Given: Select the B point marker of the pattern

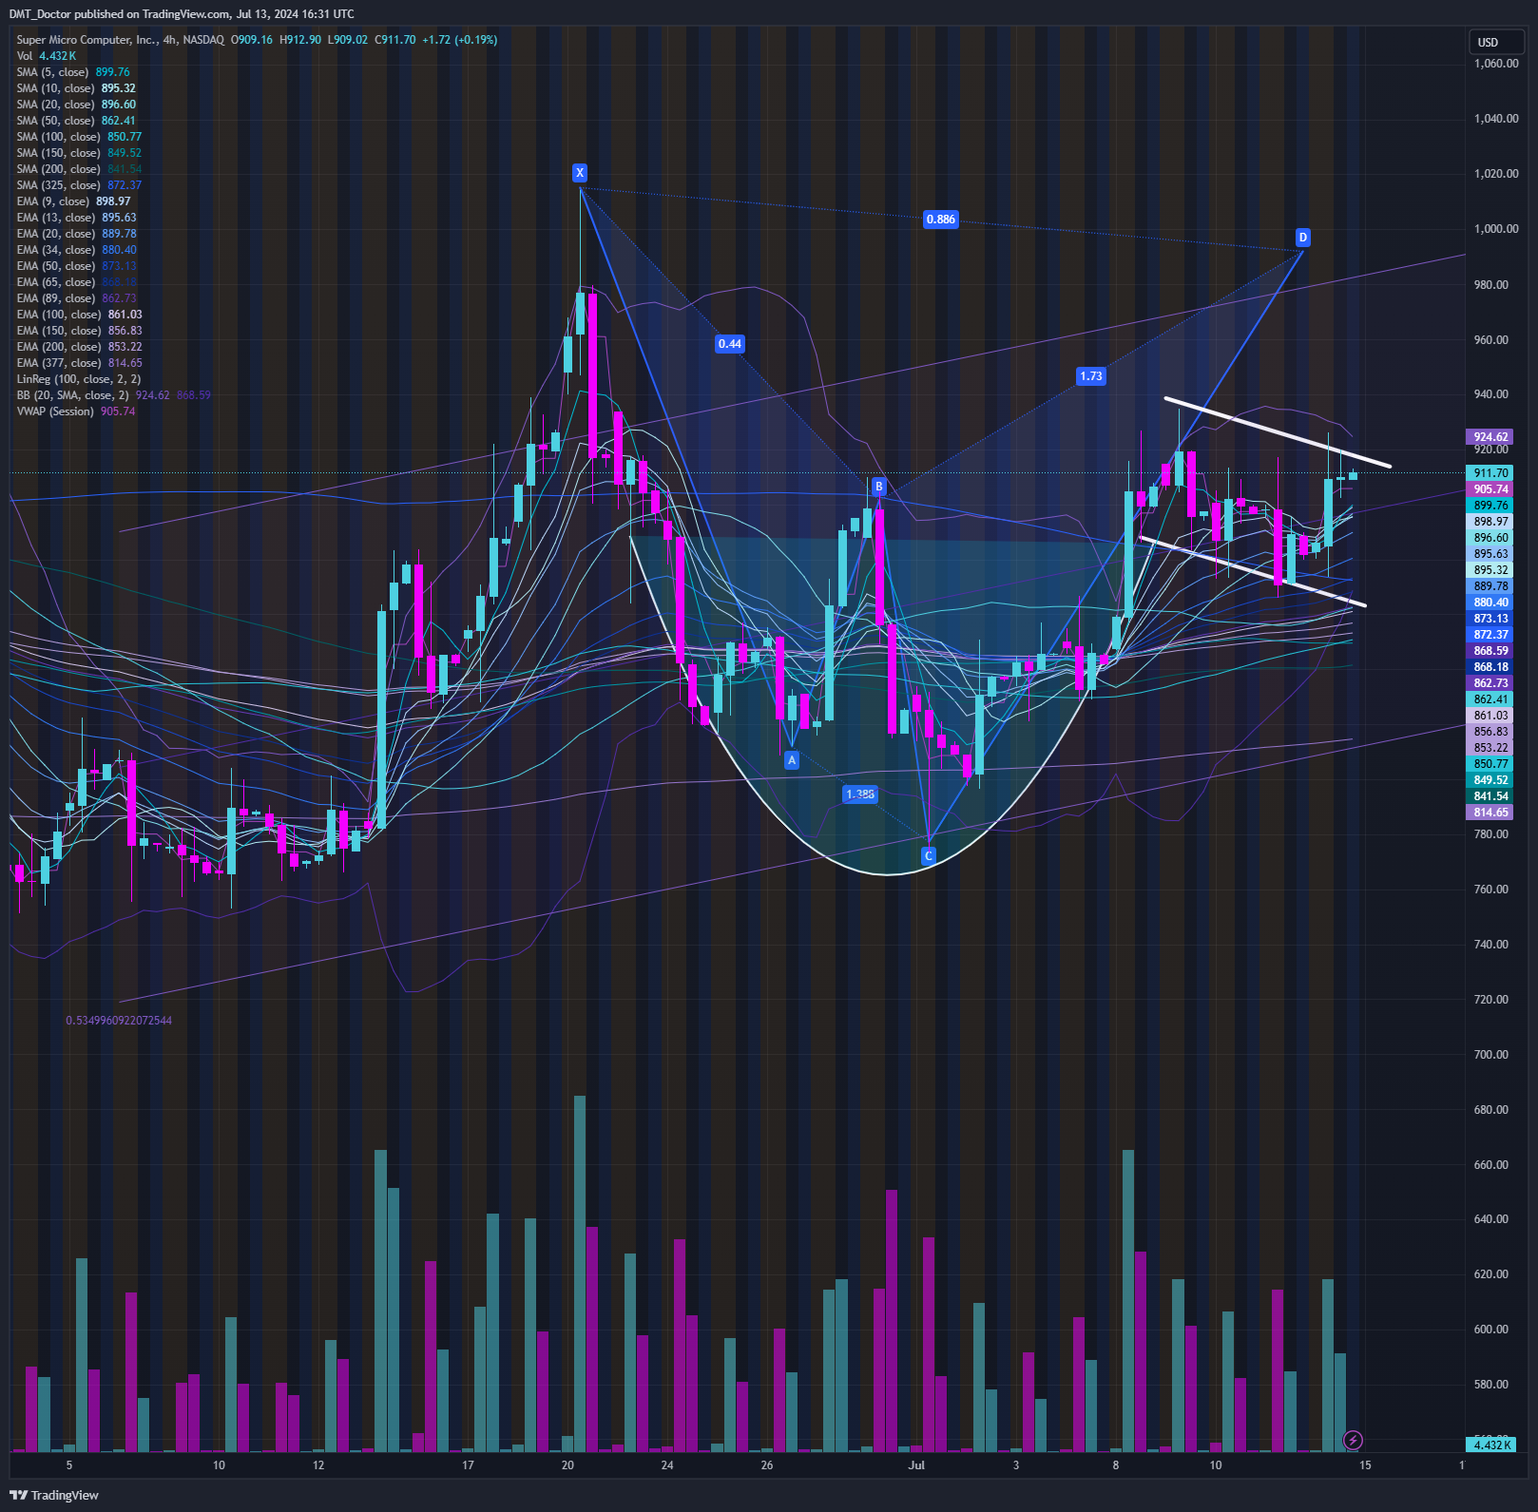Looking at the screenshot, I should pos(879,487).
